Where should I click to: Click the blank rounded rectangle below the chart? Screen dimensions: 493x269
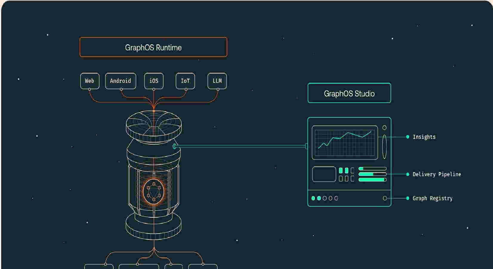324,174
